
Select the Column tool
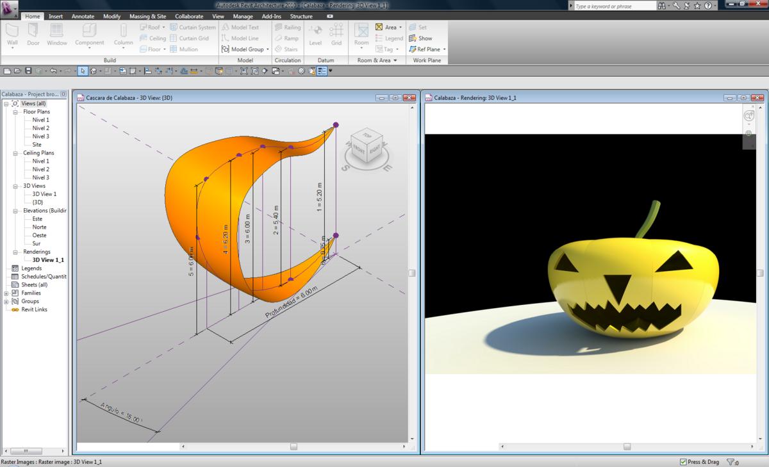124,35
